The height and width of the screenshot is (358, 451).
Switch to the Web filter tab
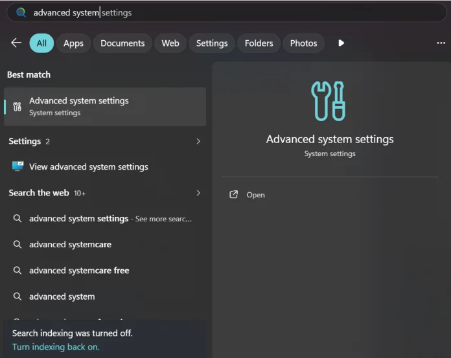170,43
